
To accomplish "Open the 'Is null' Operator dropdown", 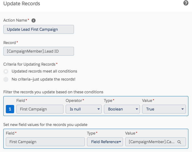I will pos(84,109).
